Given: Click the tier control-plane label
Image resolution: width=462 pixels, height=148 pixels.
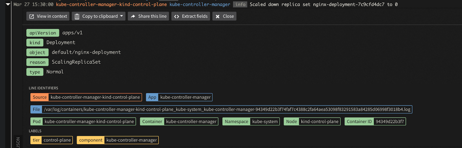Looking at the screenshot, I should click(51, 140).
